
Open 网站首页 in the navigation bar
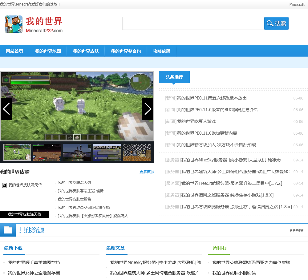tap(14, 51)
